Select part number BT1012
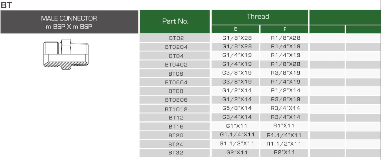This screenshot has height=160, width=384. click(x=176, y=109)
